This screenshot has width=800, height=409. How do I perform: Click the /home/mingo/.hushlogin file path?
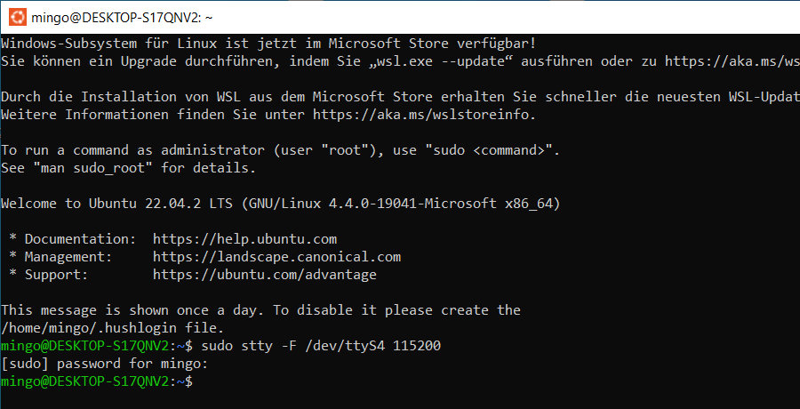click(x=90, y=328)
